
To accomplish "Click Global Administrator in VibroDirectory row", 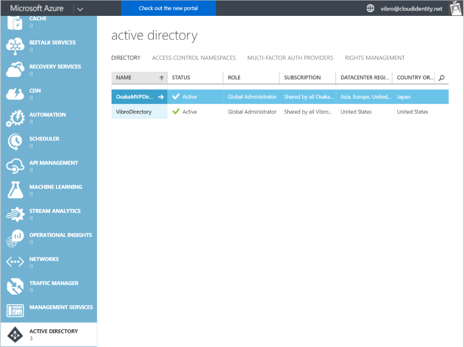I will [252, 112].
